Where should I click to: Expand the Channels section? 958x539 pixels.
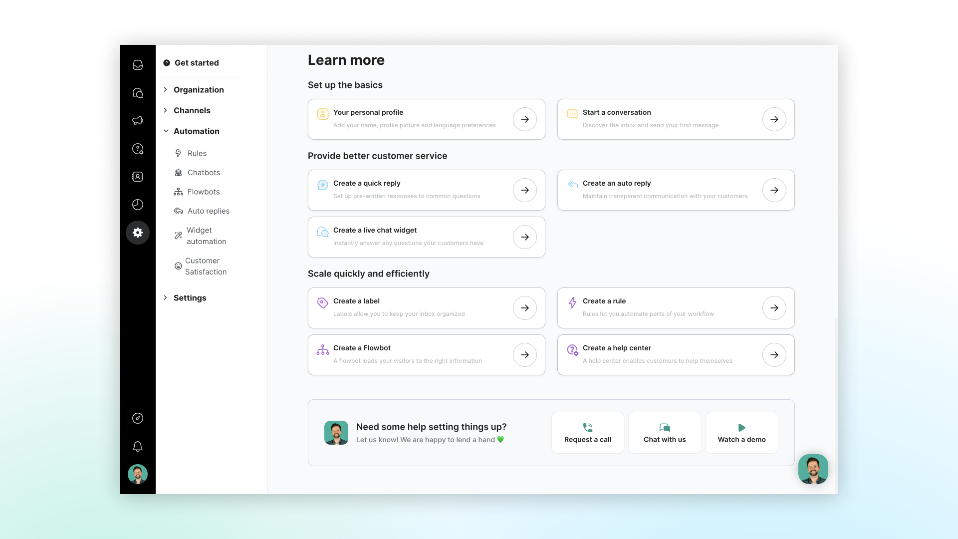(192, 110)
